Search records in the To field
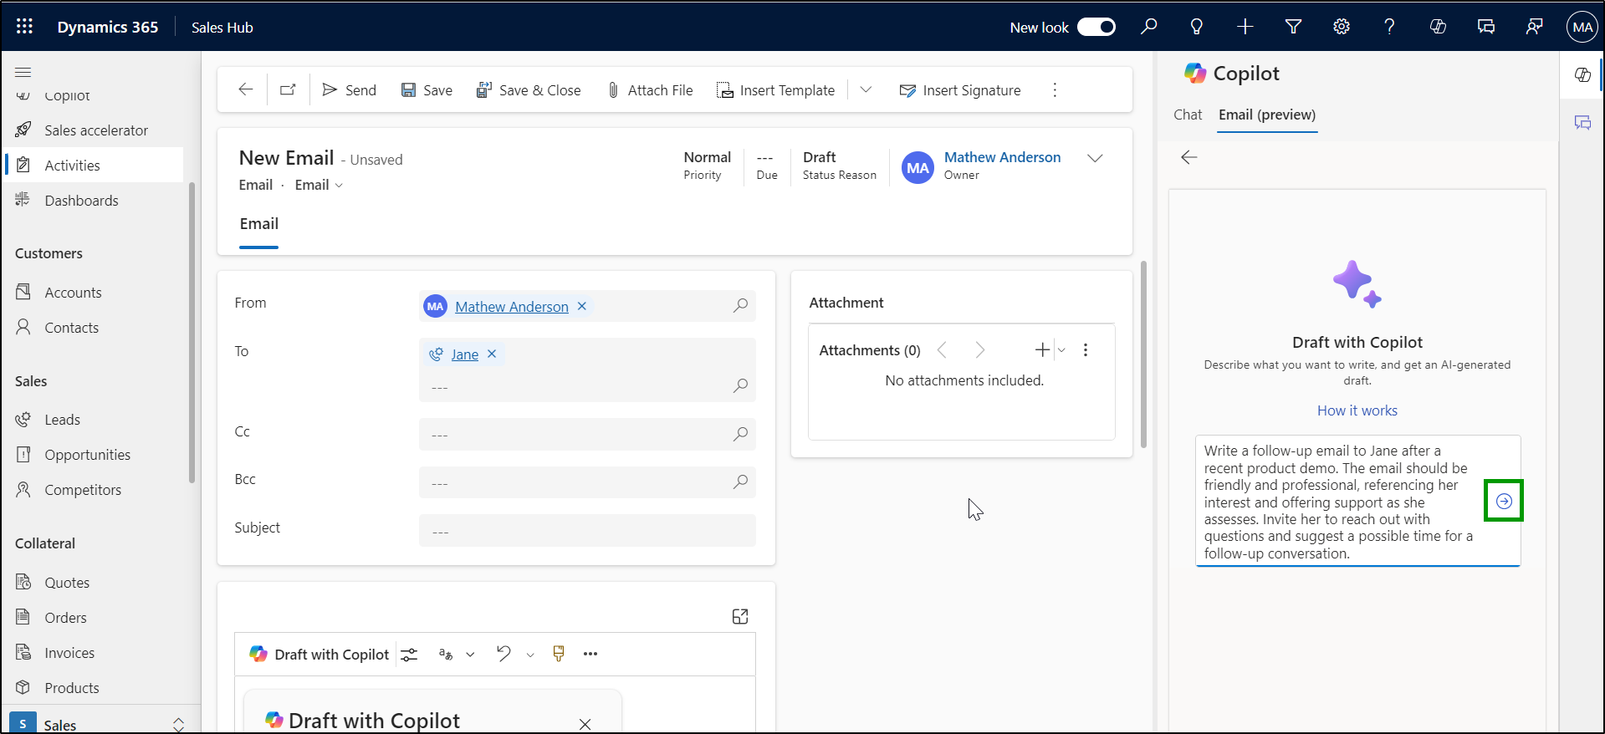1605x734 pixels. click(x=740, y=385)
